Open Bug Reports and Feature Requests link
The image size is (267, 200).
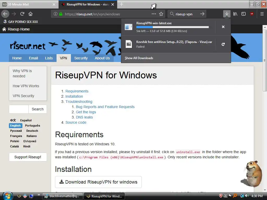coord(105,107)
